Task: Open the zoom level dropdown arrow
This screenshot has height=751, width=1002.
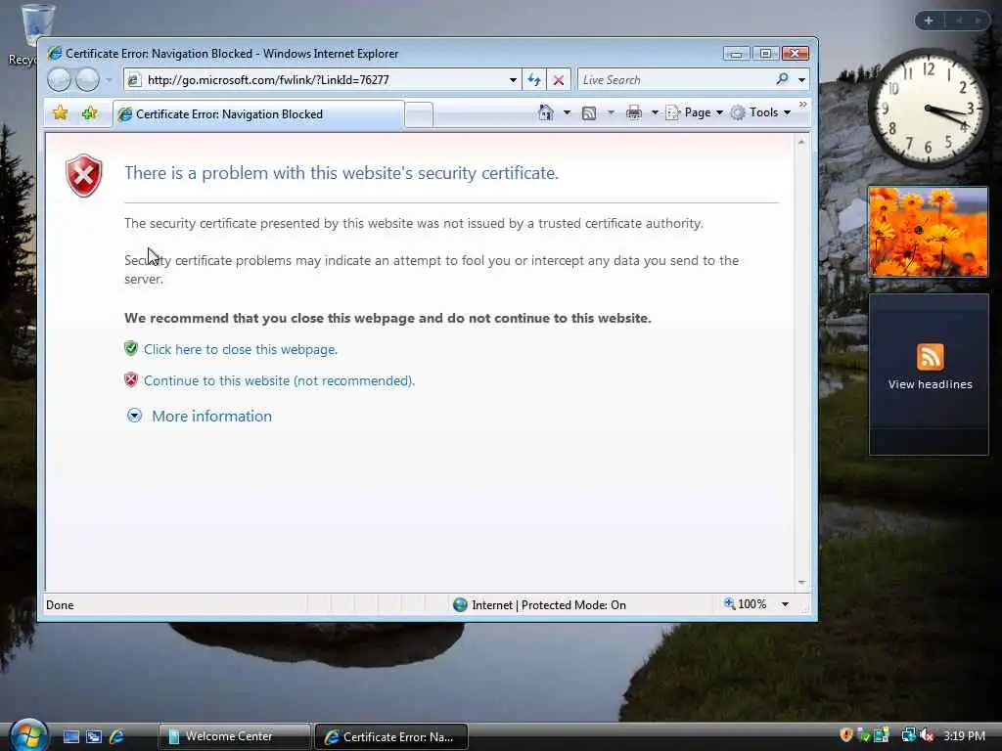Action: pyautogui.click(x=785, y=604)
